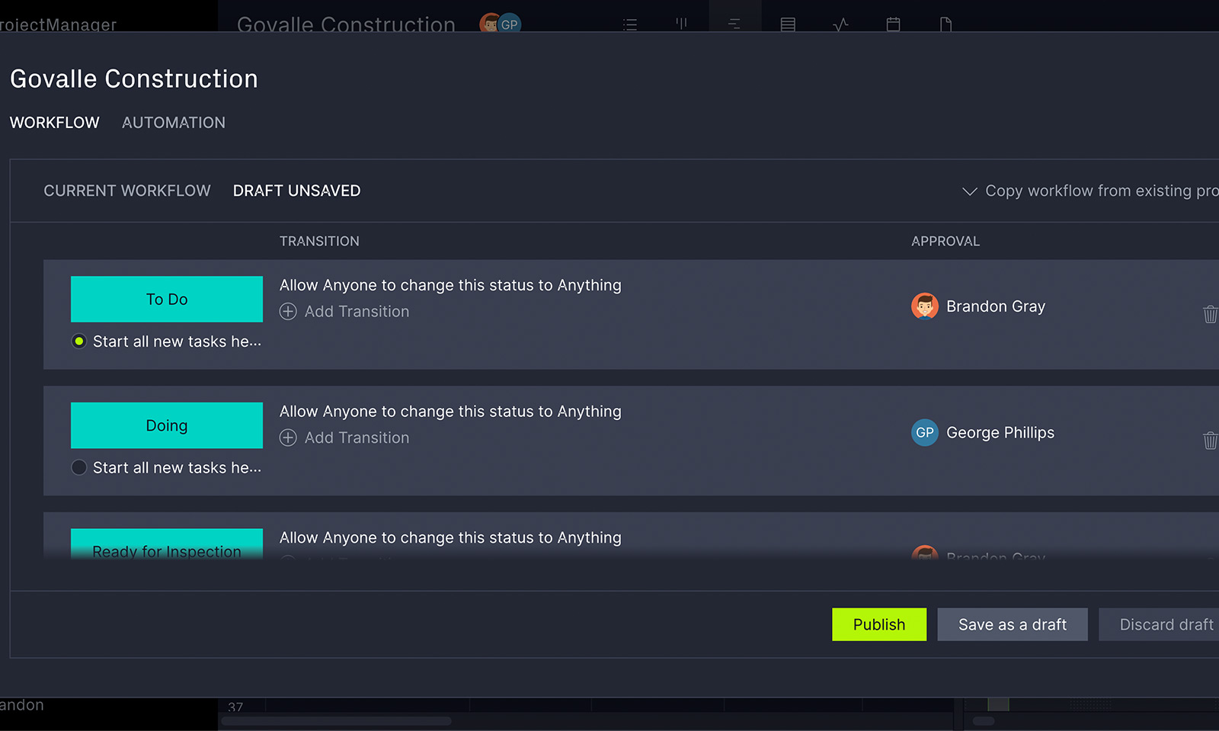
Task: Open sheet view icon in top toolbar
Action: 788,24
